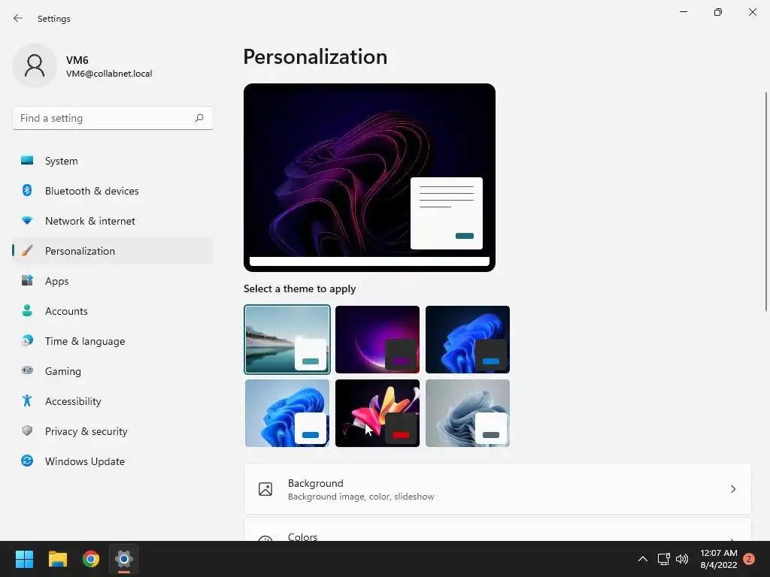The width and height of the screenshot is (770, 577).
Task: Open Accessibility settings label
Action: click(x=73, y=401)
